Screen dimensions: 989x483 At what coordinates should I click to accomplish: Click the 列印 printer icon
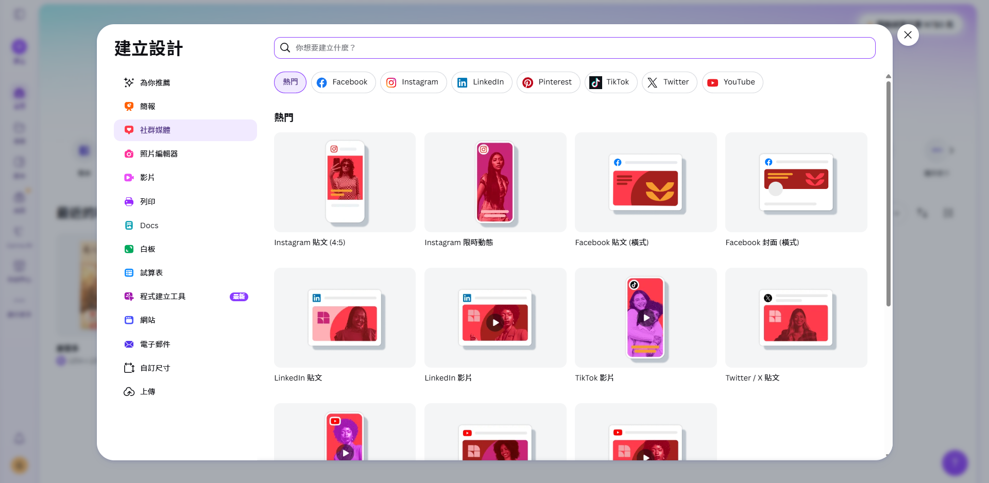129,201
